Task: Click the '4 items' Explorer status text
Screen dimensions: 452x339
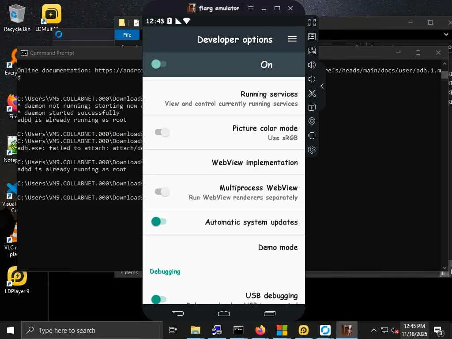Action: click(x=129, y=272)
